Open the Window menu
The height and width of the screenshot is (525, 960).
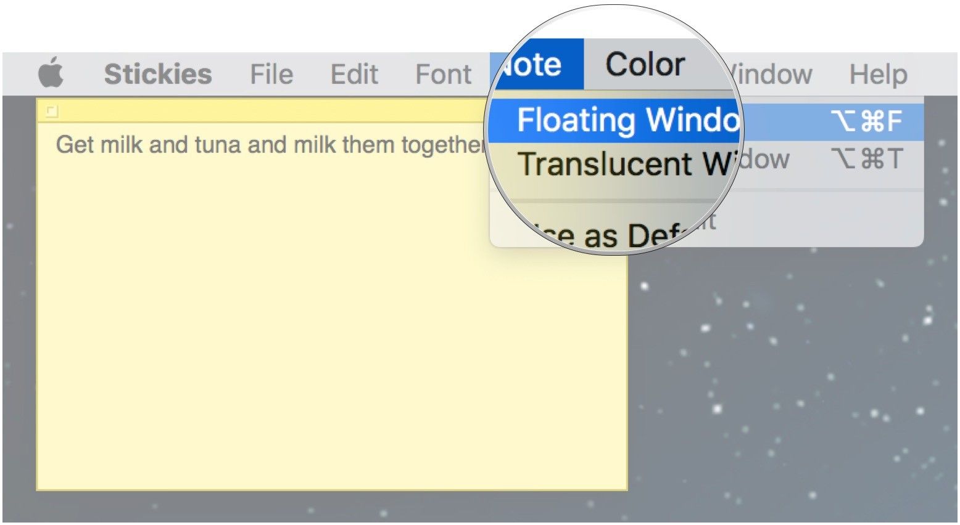coord(771,74)
